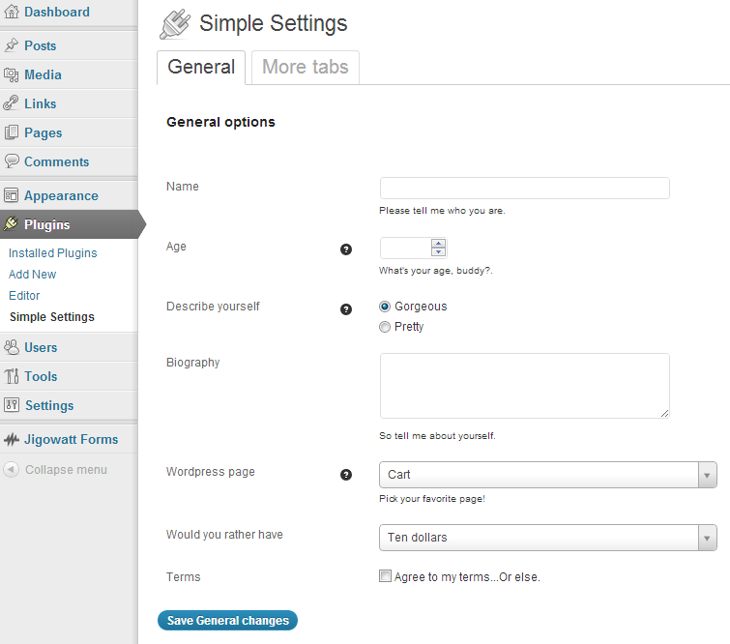Select the Gorgeous radio button
The width and height of the screenshot is (730, 644).
[385, 307]
